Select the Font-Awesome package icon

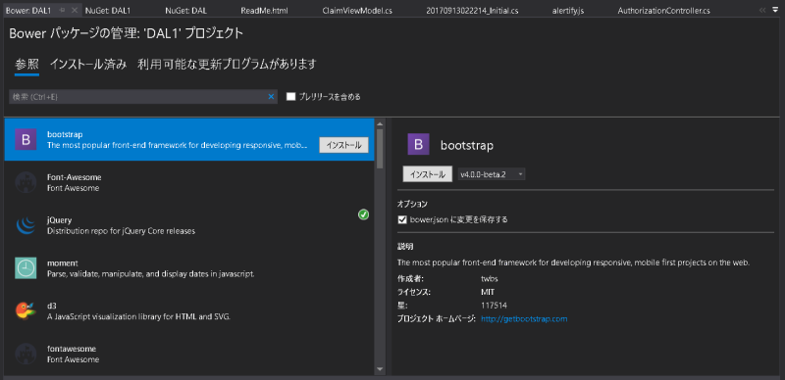tap(26, 182)
